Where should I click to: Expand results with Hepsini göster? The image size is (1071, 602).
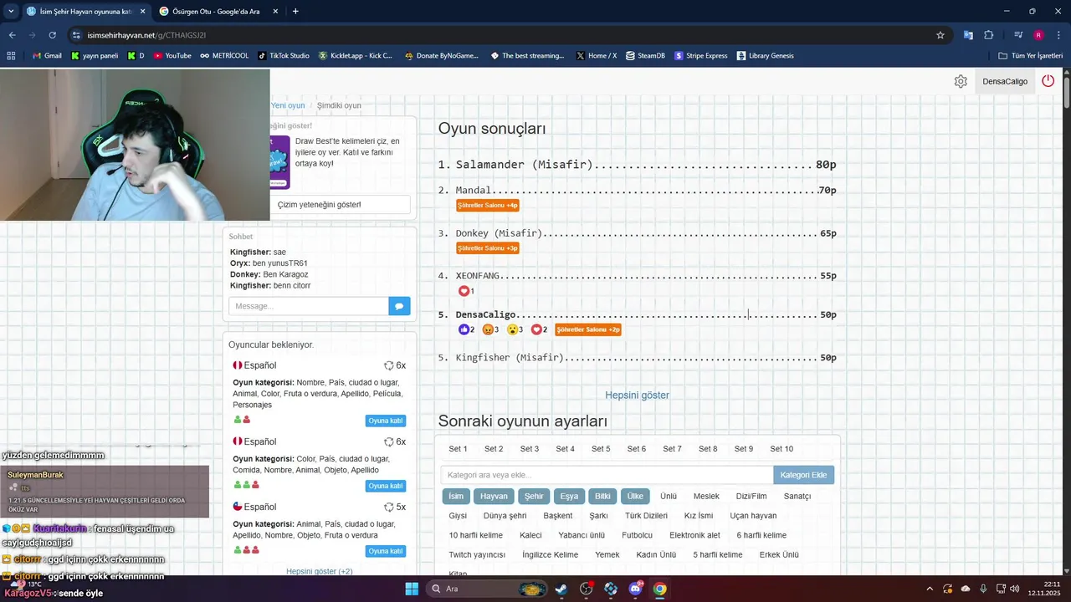[x=638, y=395]
